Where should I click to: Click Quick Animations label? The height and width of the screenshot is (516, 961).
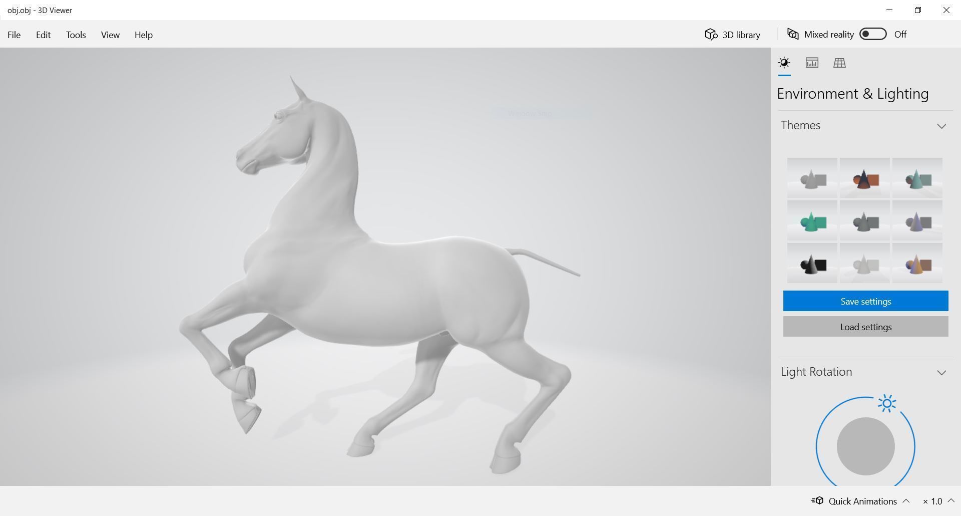[x=863, y=501]
